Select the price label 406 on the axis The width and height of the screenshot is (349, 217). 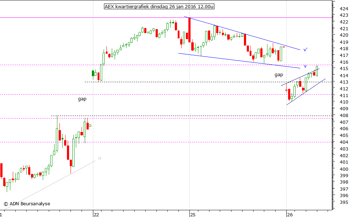click(x=344, y=128)
